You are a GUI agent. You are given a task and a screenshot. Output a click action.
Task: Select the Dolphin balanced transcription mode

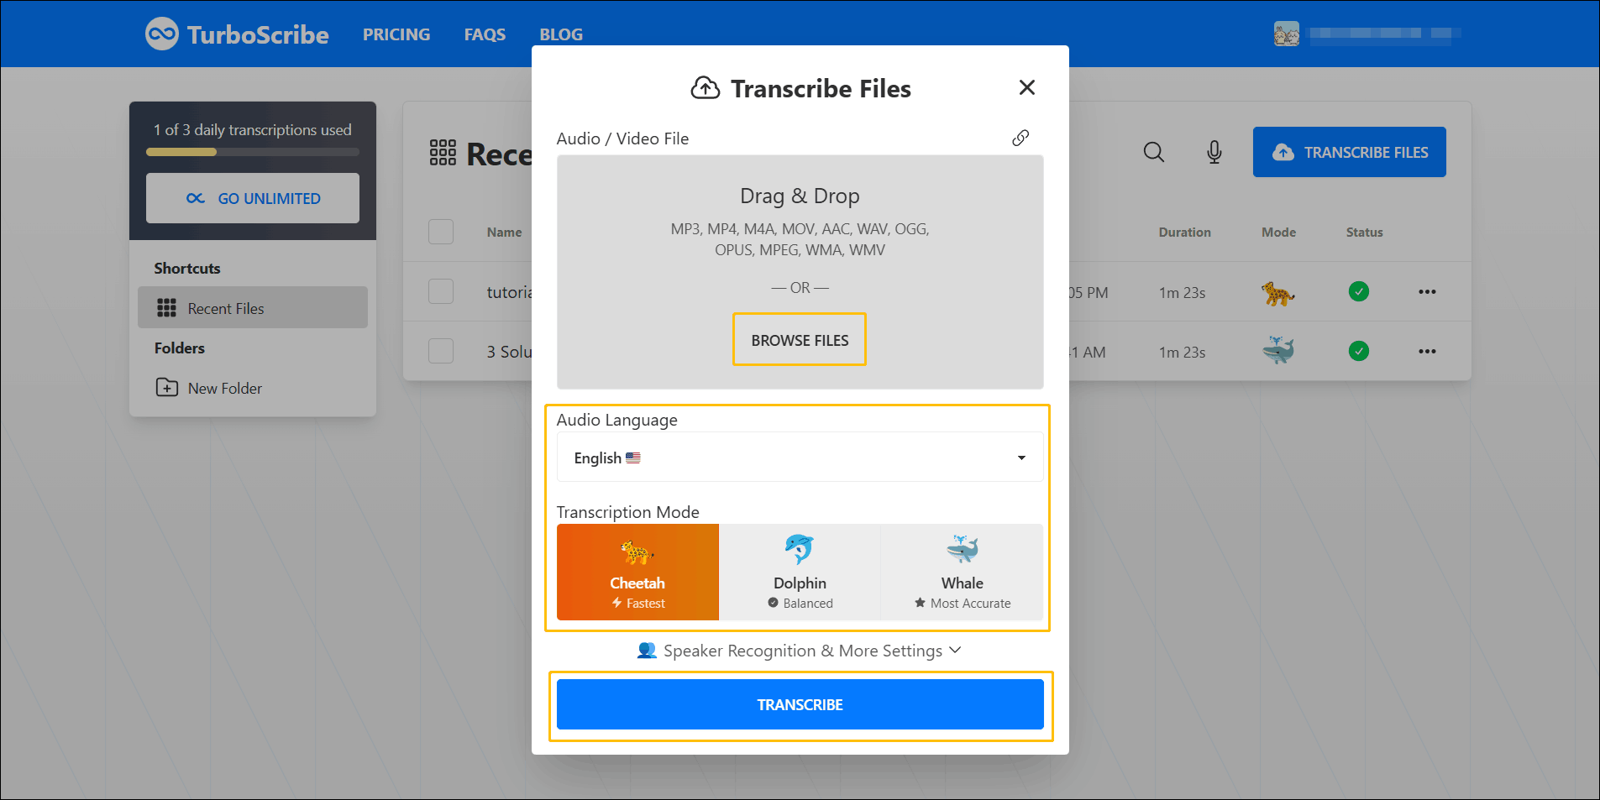pyautogui.click(x=800, y=572)
